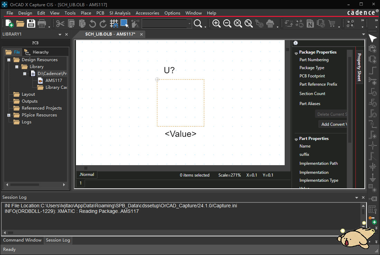Save the library with floppy disk icon
Viewport: 380px width, 255px height.
pos(31,23)
